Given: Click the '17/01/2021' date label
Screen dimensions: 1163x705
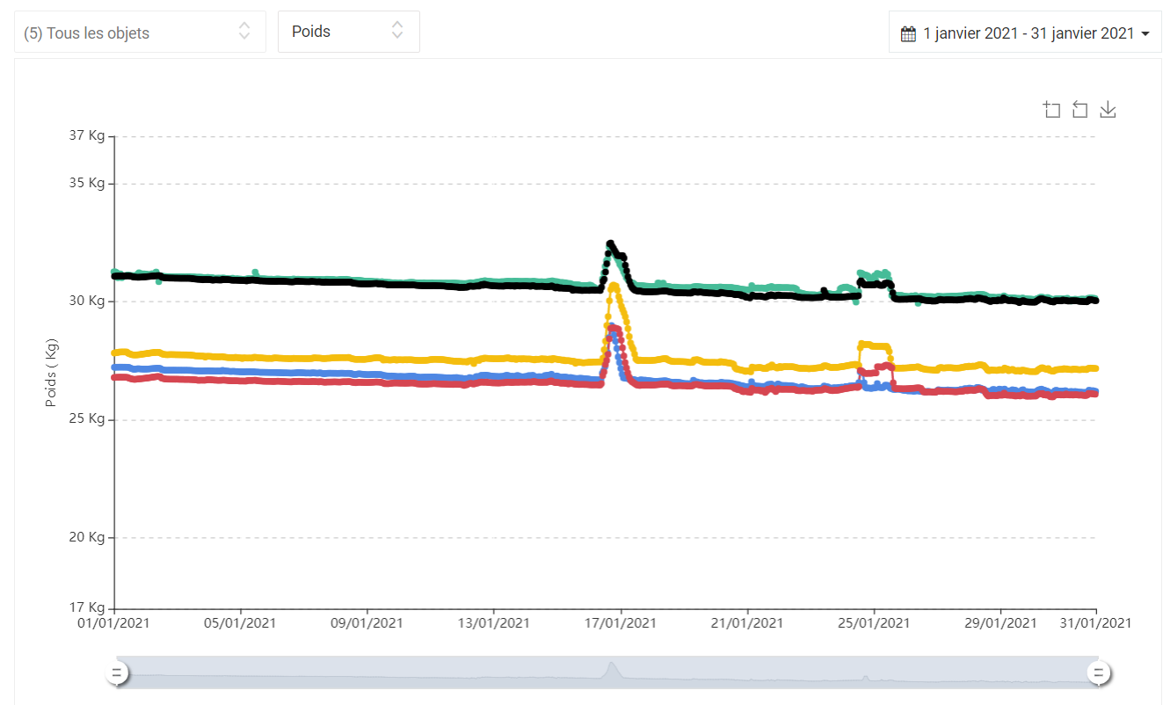Looking at the screenshot, I should [621, 622].
